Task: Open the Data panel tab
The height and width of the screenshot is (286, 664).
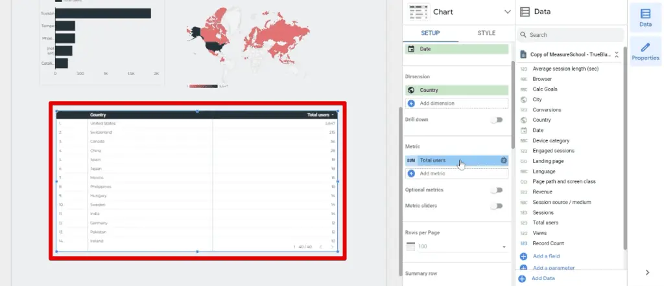Action: click(645, 17)
